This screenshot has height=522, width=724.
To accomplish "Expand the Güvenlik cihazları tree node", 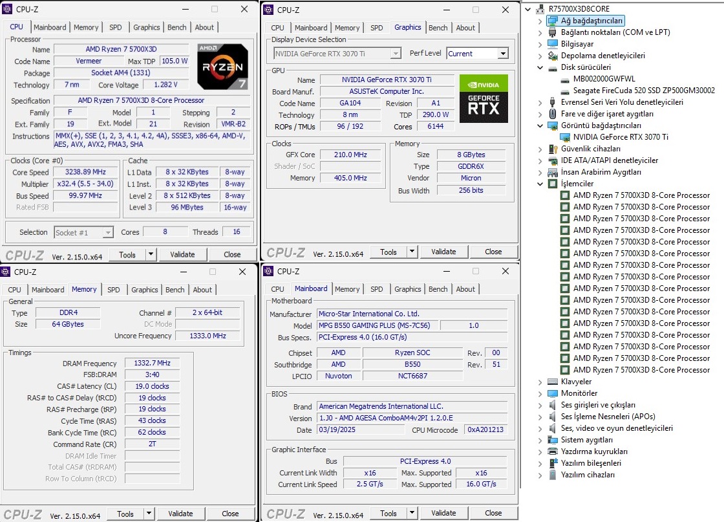I will pyautogui.click(x=540, y=149).
